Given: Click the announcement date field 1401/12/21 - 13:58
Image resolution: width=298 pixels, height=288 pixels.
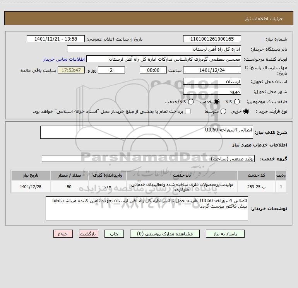Looking at the screenshot, I should pyautogui.click(x=56, y=39).
